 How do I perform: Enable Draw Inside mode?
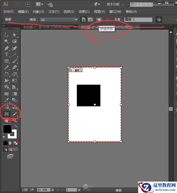pyautogui.click(x=16, y=150)
